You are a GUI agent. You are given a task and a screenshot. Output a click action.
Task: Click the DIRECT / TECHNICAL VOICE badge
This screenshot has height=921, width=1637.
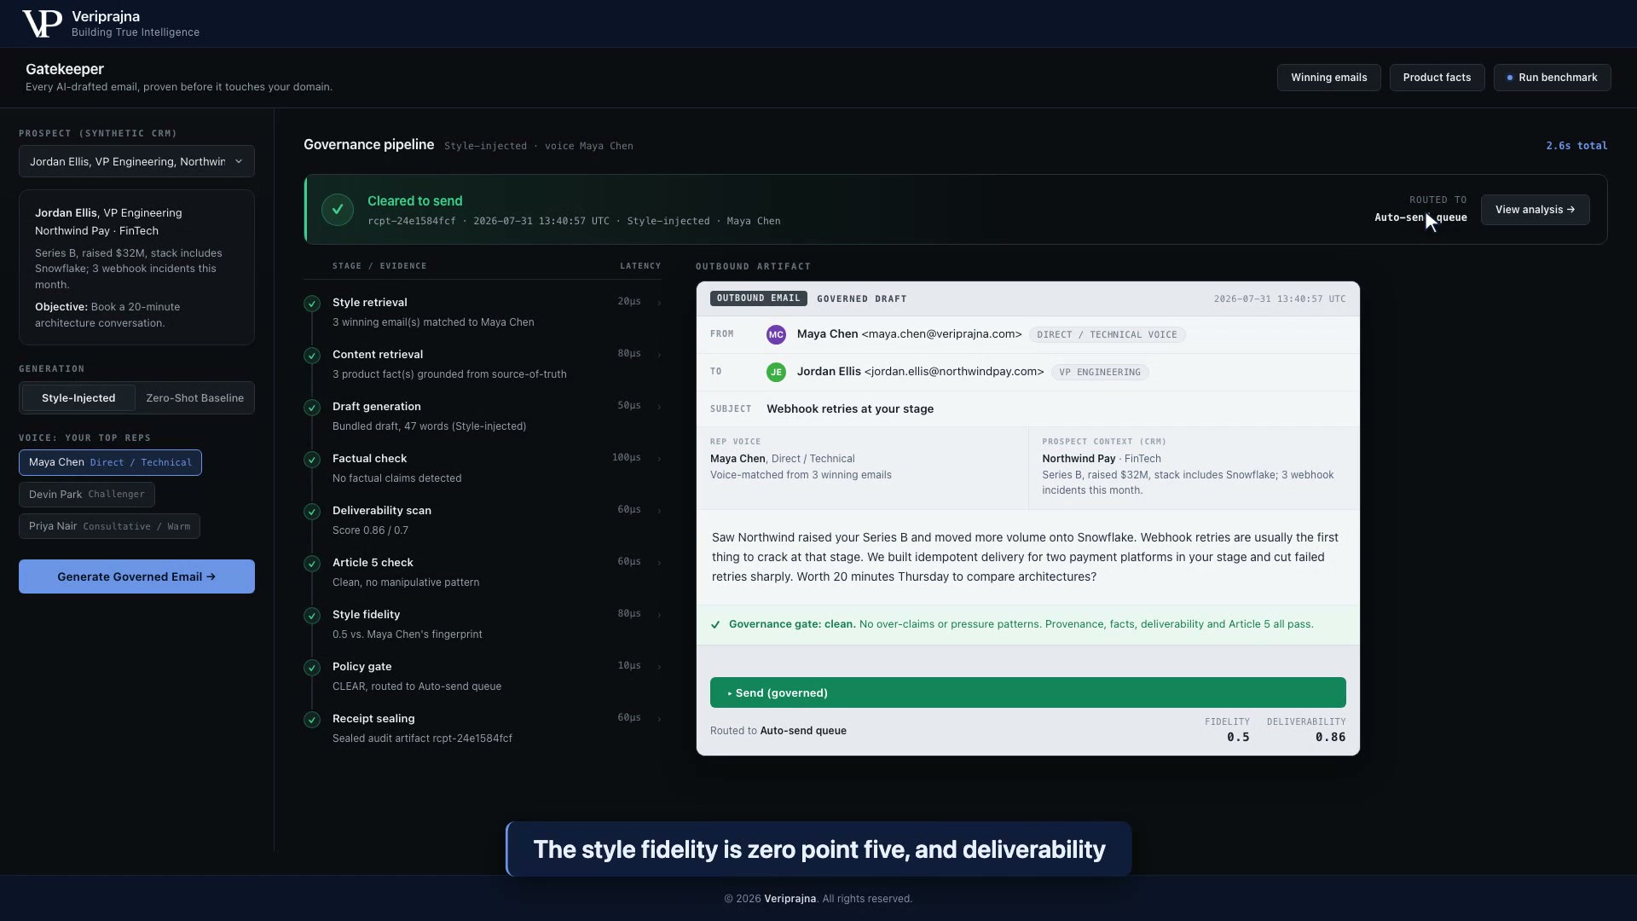[1107, 335]
